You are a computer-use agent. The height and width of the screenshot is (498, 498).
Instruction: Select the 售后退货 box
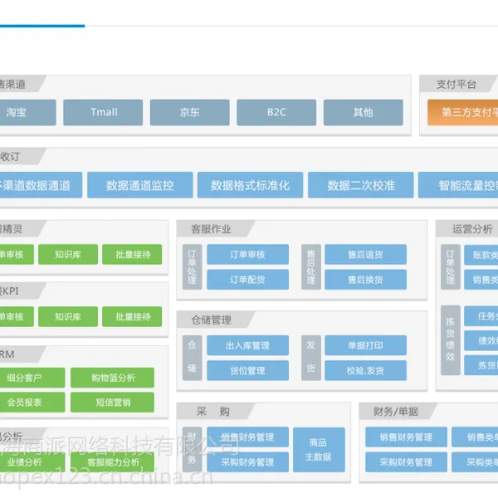pyautogui.click(x=365, y=255)
